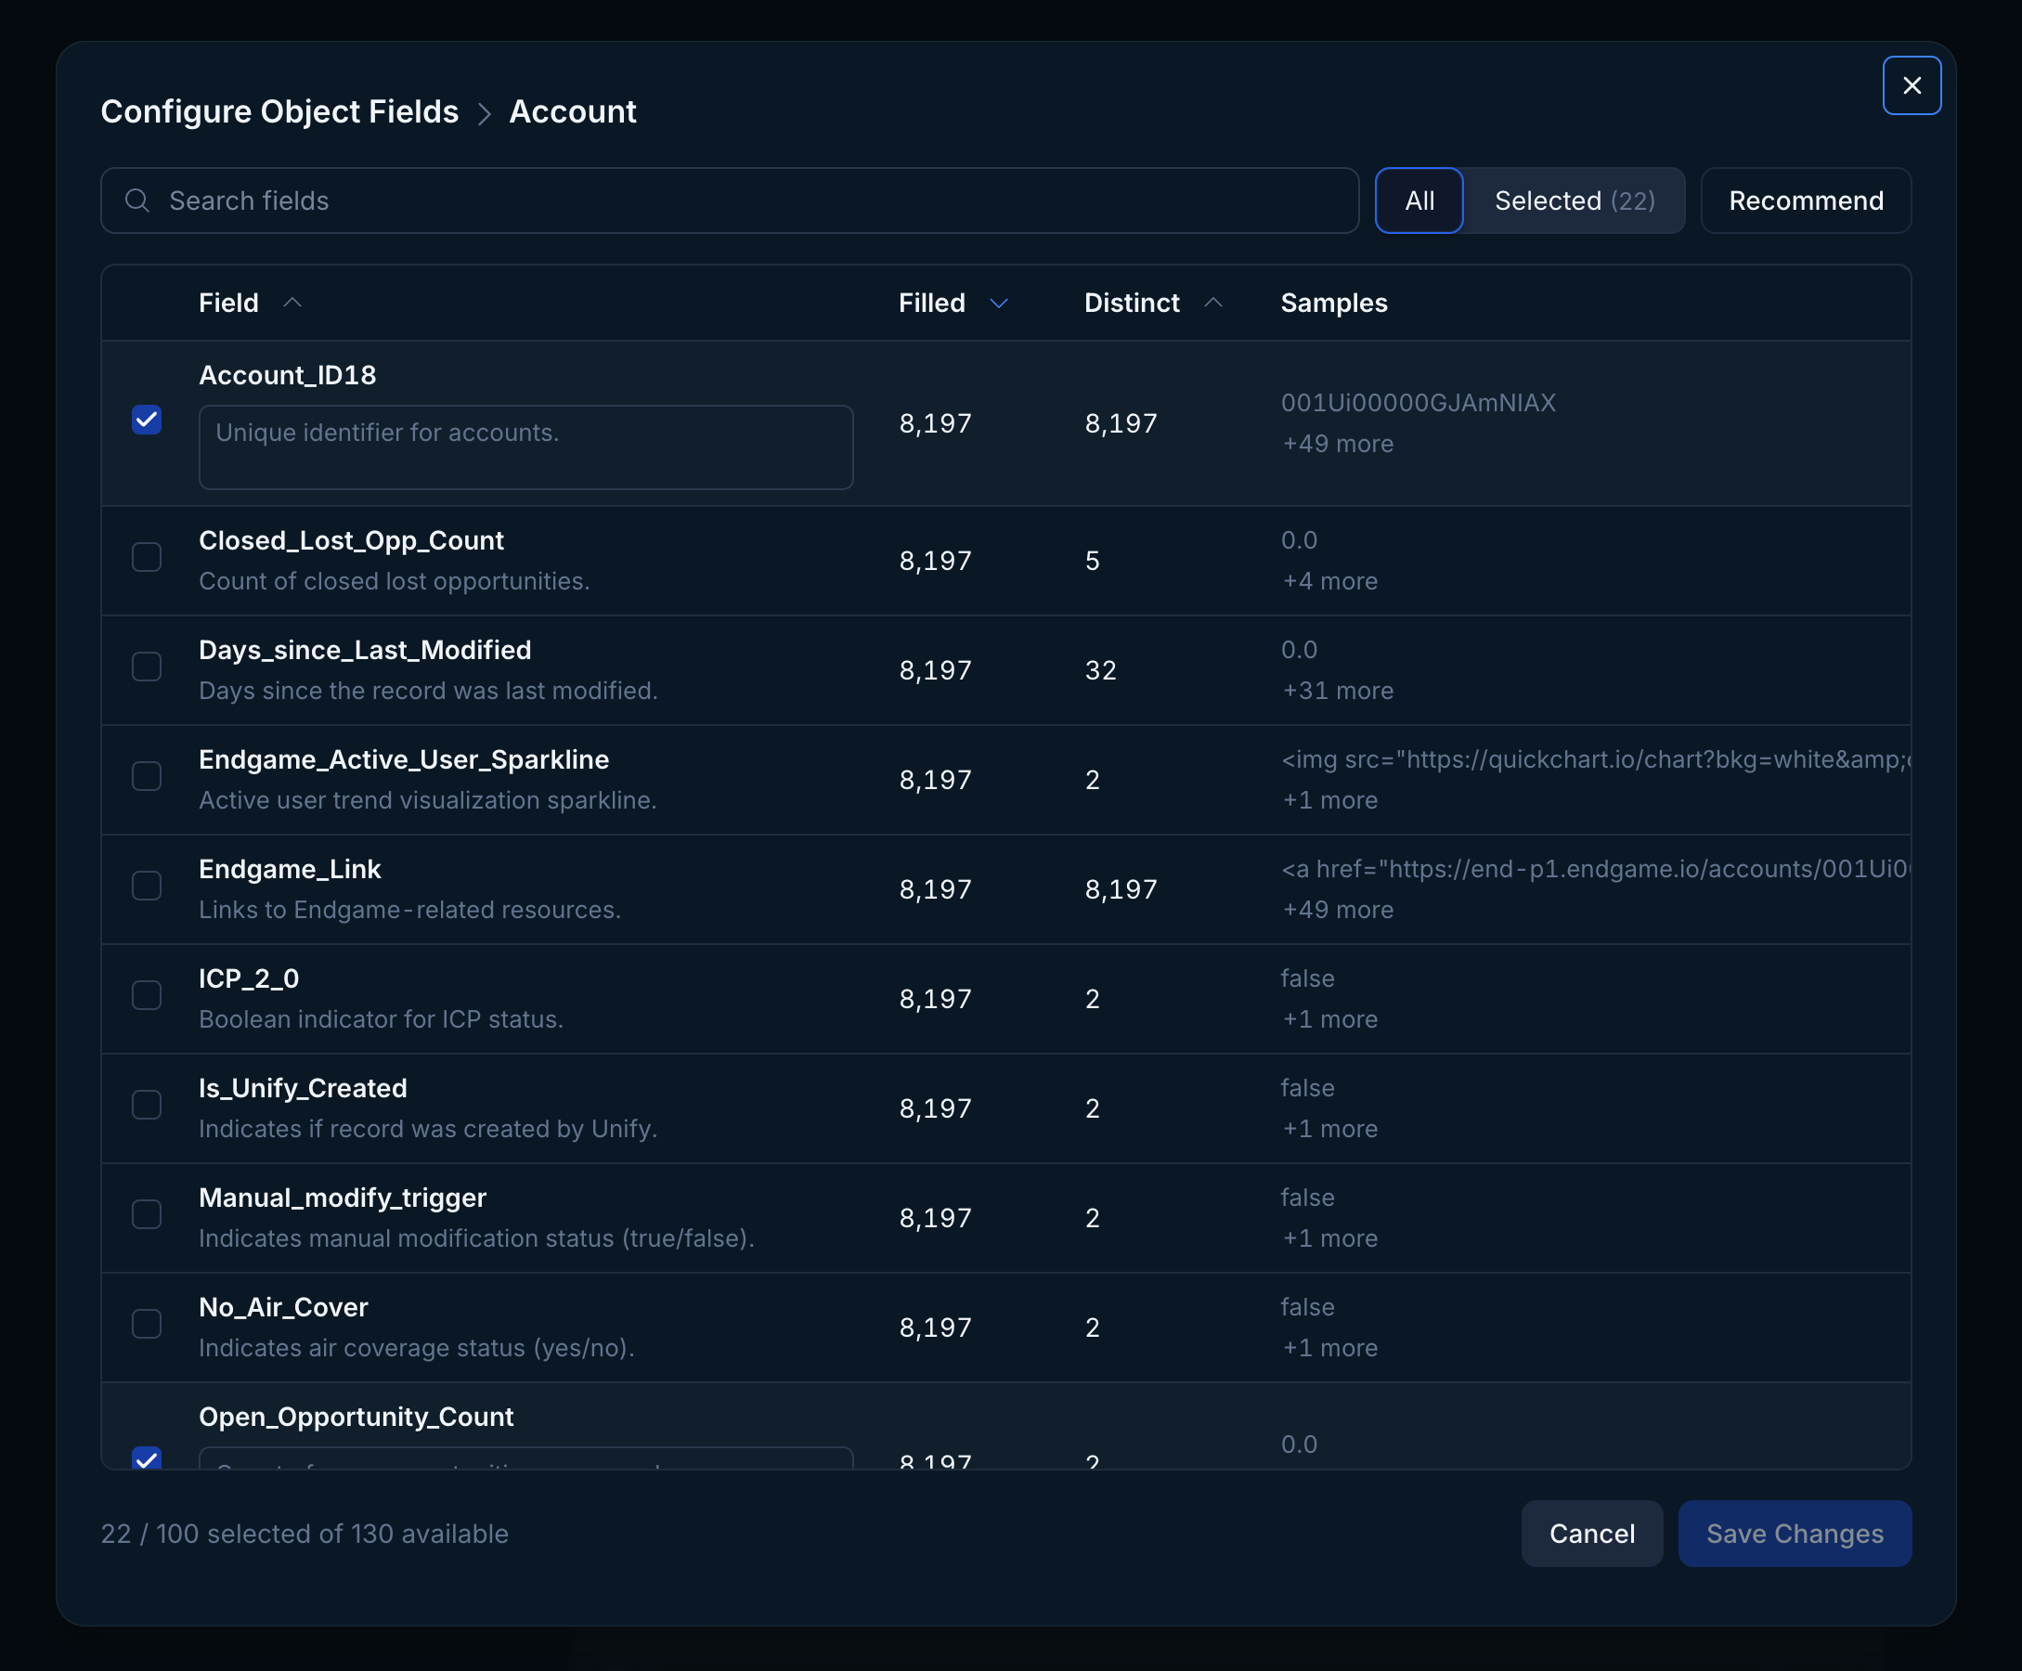Sort by the Distinct column chevron
The image size is (2022, 1671).
(1213, 304)
